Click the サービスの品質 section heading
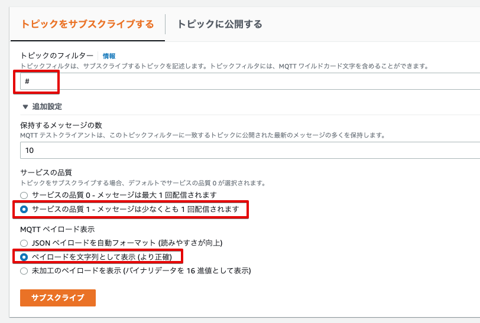Image resolution: width=480 pixels, height=323 pixels. (x=46, y=172)
